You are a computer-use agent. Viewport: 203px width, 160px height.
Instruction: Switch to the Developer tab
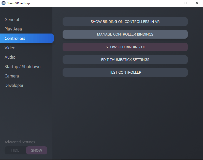click(x=14, y=85)
